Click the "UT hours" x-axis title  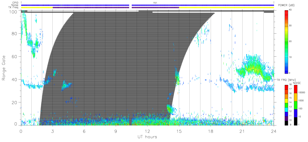pyautogui.click(x=147, y=137)
